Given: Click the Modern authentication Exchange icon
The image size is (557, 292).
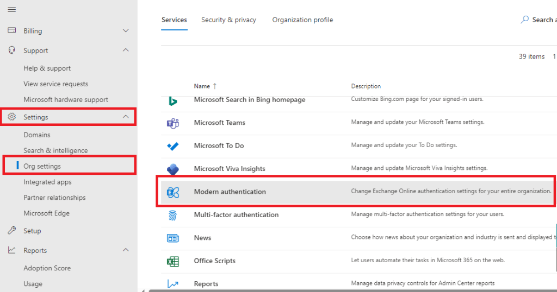Looking at the screenshot, I should click(x=173, y=192).
